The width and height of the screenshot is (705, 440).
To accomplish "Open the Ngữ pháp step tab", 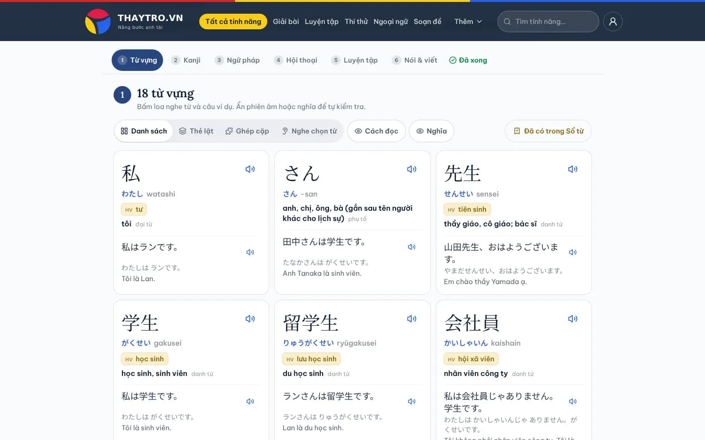I will (x=237, y=60).
